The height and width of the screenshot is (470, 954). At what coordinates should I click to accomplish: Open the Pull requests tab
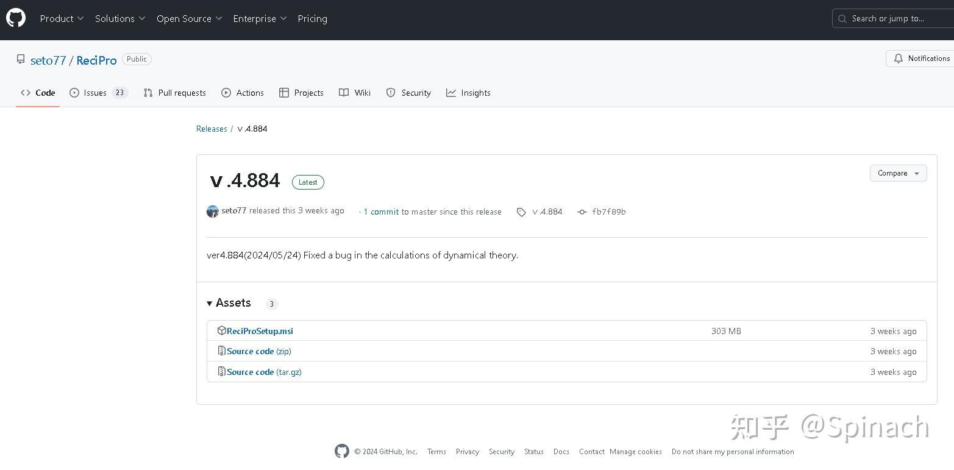[175, 93]
